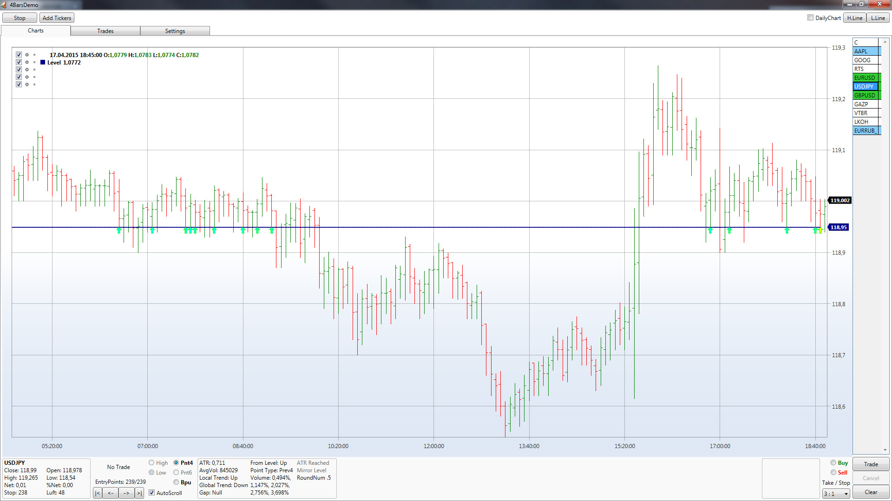Open gear settings for the Level indicator
This screenshot has width=892, height=501.
click(x=27, y=62)
